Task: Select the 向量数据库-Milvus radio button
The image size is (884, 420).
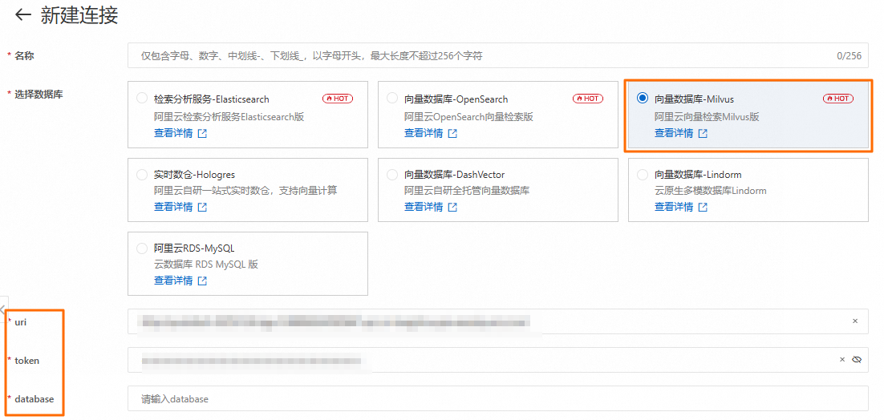Action: [642, 99]
